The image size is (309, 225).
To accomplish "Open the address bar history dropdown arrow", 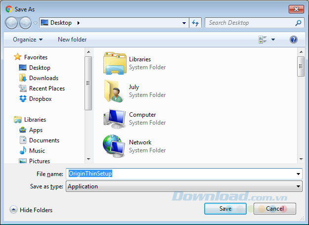I will coord(184,23).
